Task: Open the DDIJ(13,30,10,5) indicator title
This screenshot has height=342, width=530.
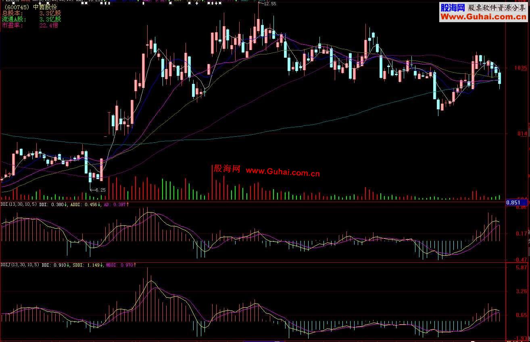Action: coord(20,265)
